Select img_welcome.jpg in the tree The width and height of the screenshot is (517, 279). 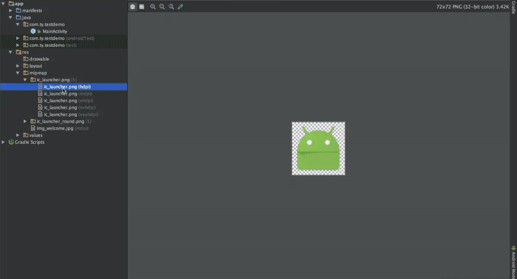click(x=62, y=128)
